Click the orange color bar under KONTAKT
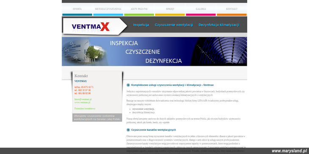This screenshot has height=154, width=309. [x=232, y=15]
